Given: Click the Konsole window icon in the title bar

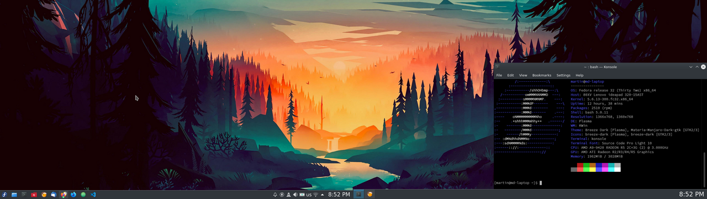Looking at the screenshot, I should coord(498,67).
